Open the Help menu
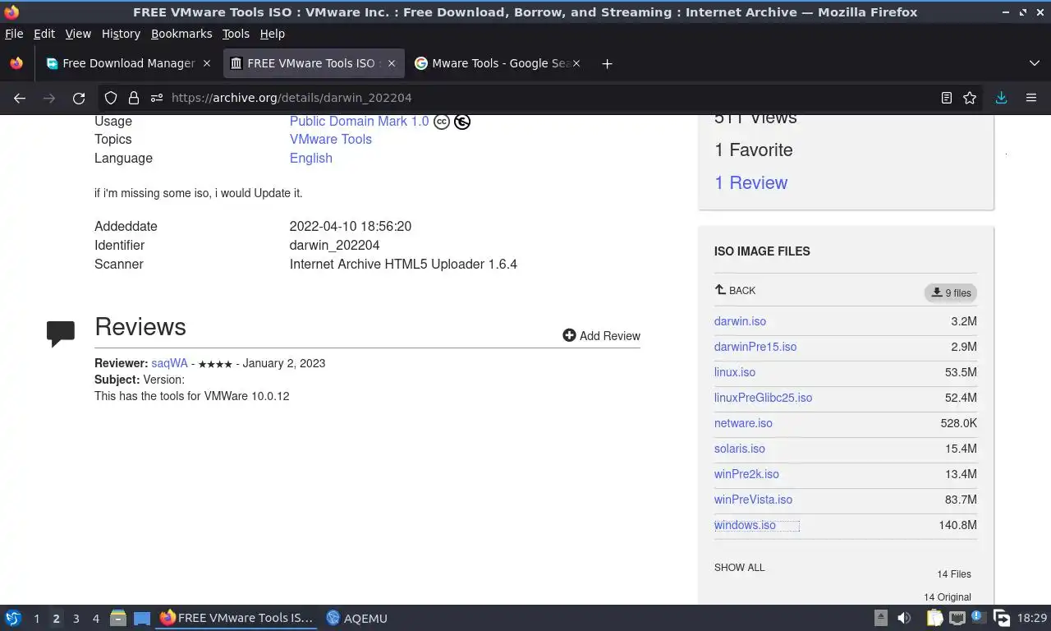Screen dimensions: 1051x631 [x=272, y=34]
